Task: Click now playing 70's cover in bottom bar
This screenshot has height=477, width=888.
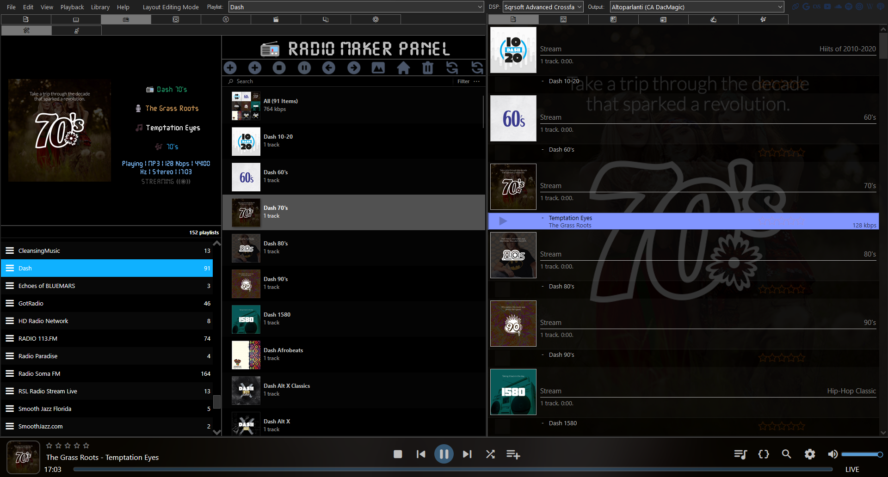Action: point(23,457)
